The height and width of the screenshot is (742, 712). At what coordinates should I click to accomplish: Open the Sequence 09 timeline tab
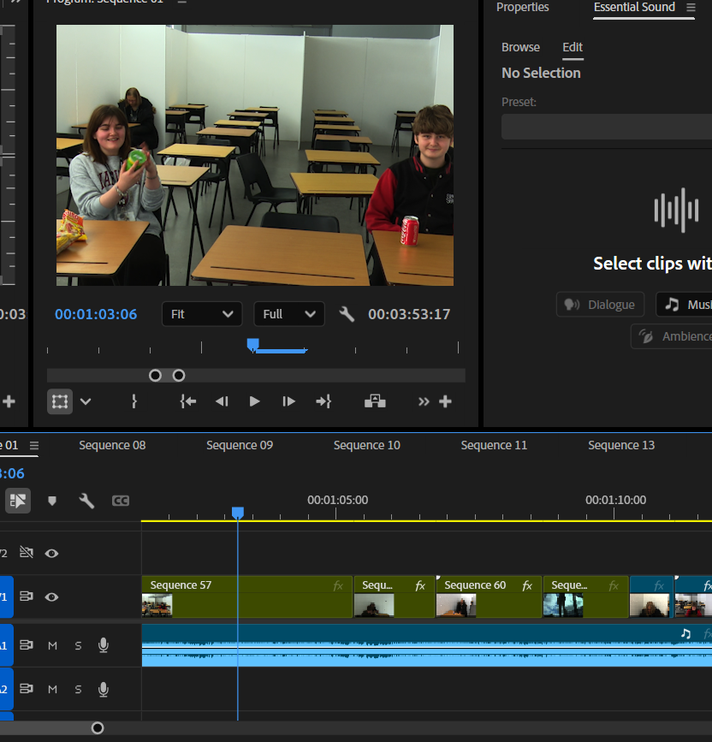[240, 445]
